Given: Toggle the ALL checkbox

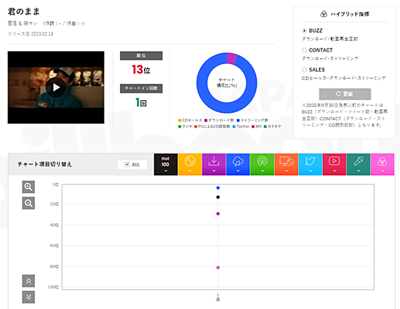Looking at the screenshot, I should (127, 164).
